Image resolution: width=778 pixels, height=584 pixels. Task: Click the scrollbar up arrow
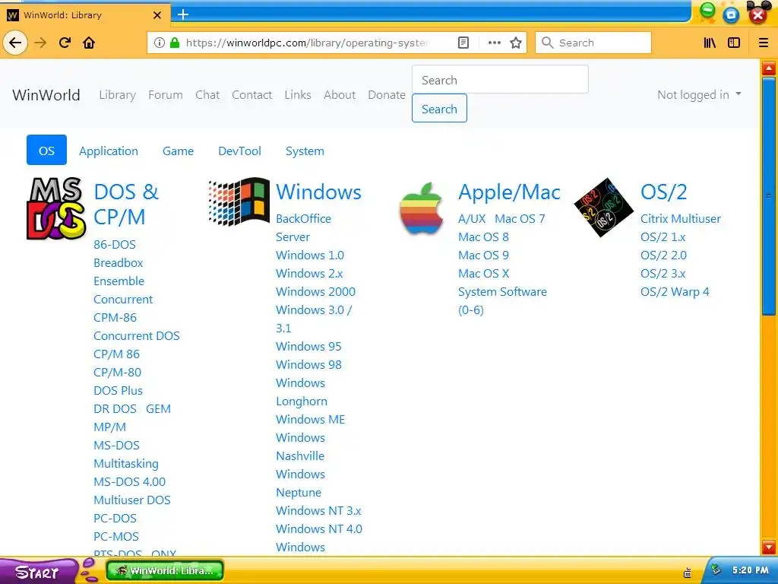coord(769,68)
